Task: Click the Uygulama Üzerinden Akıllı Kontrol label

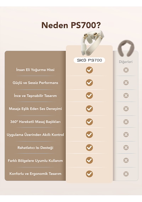Action: tap(35, 135)
